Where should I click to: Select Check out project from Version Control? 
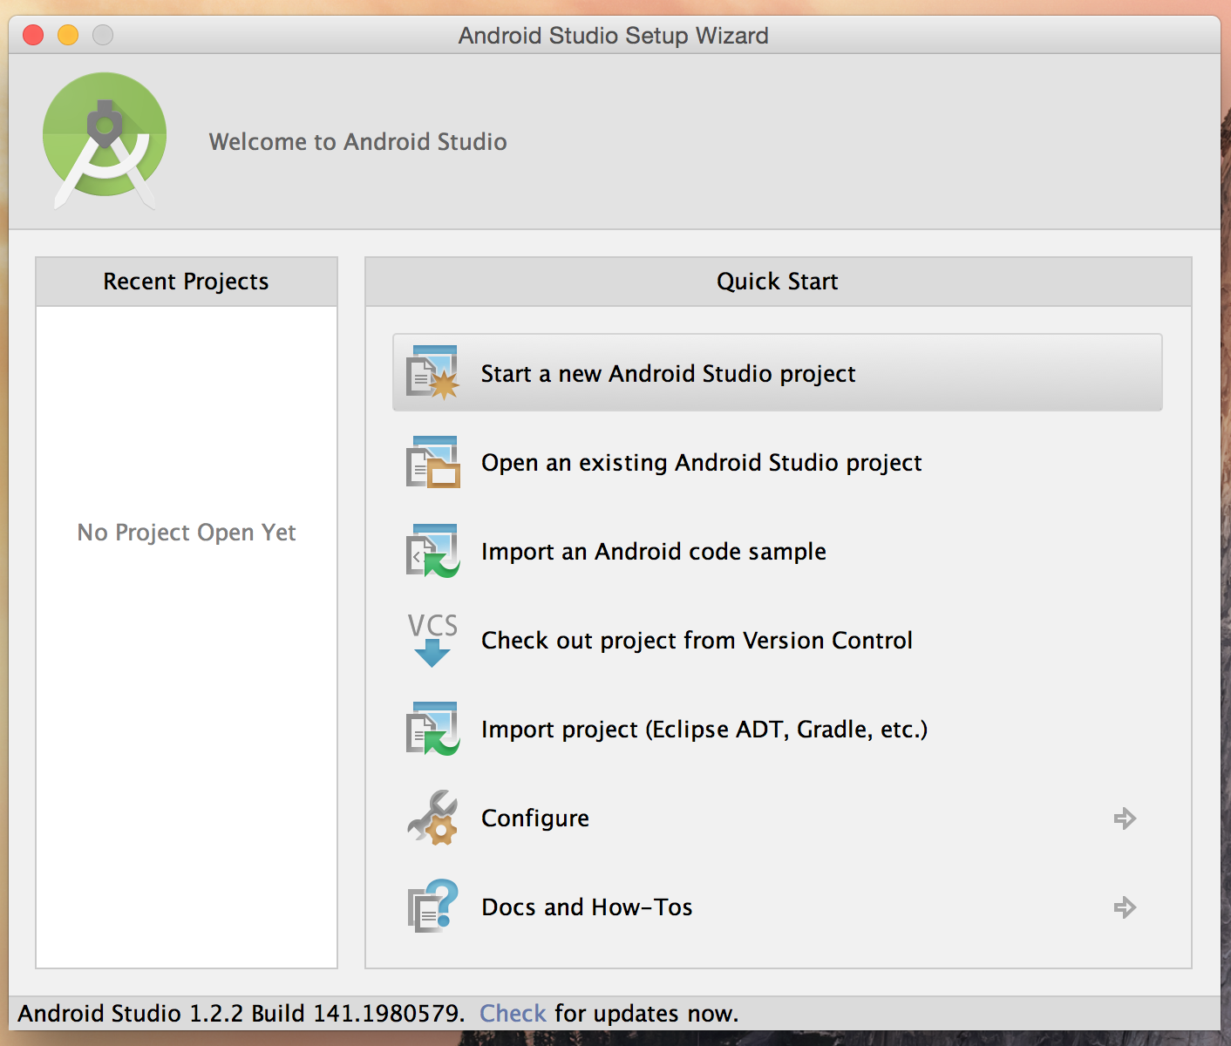coord(778,640)
